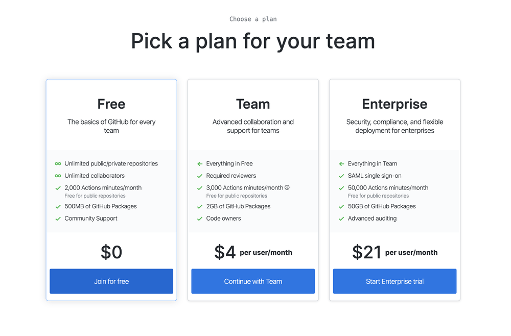This screenshot has width=511, height=336.
Task: Click checkmark next to 50GB of GitHub Packages
Action: [x=341, y=206]
